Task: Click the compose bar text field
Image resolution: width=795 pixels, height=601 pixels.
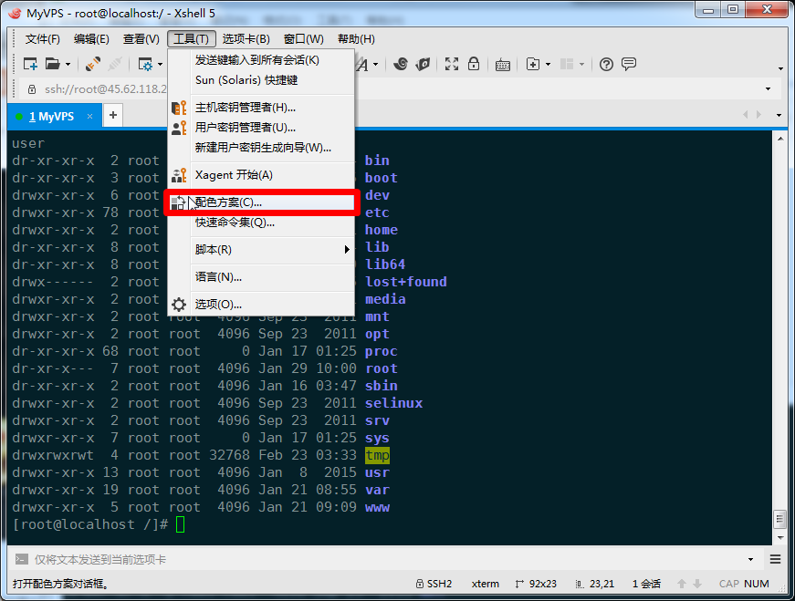Action: pyautogui.click(x=388, y=559)
